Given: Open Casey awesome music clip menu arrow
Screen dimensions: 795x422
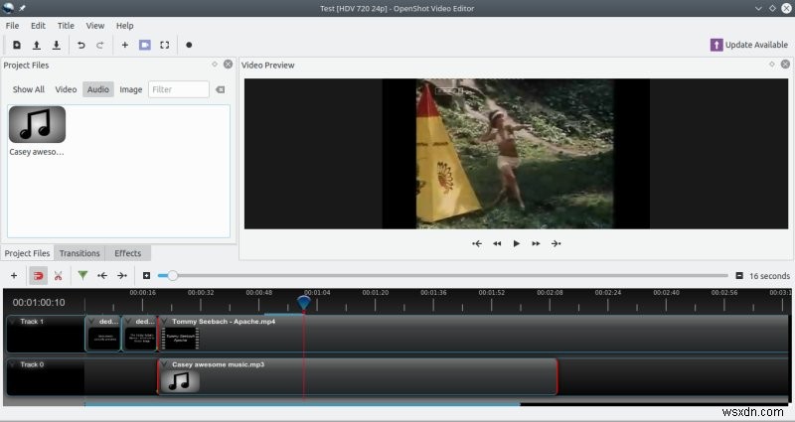Looking at the screenshot, I should point(164,364).
